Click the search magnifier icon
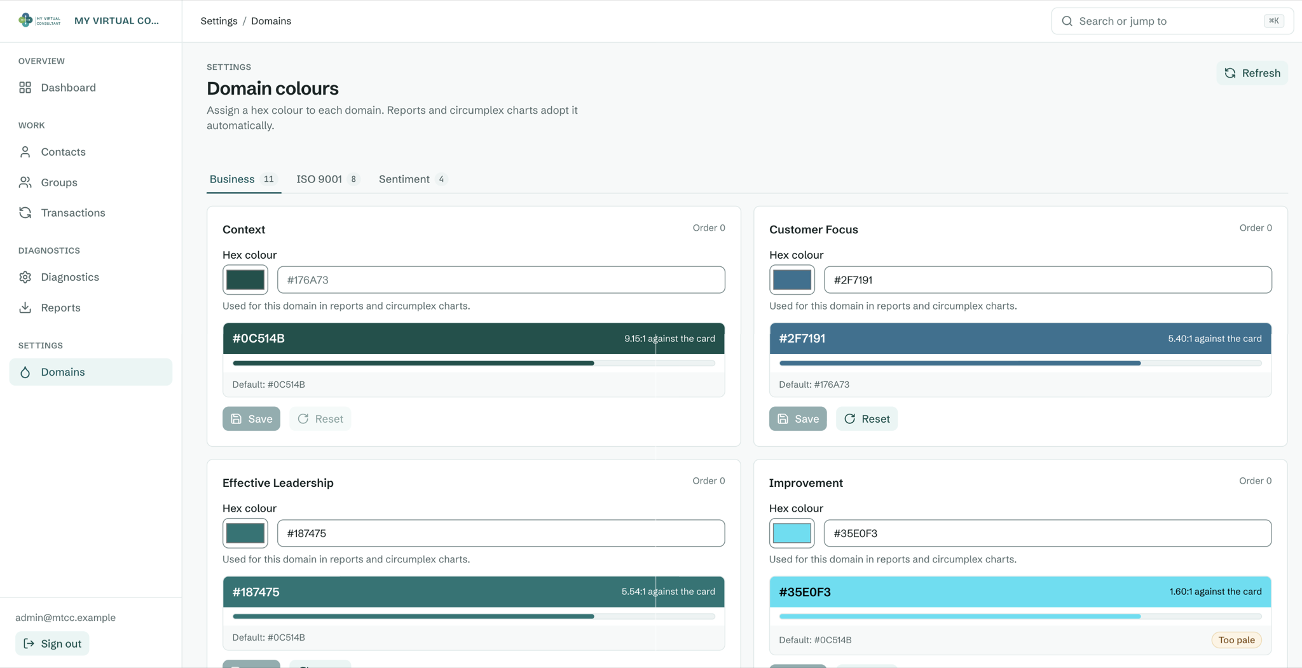Image resolution: width=1302 pixels, height=668 pixels. (x=1067, y=21)
